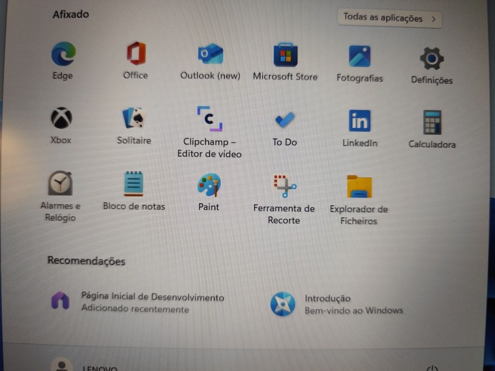Launch Clipchamp video editor
495x371 pixels.
[210, 119]
